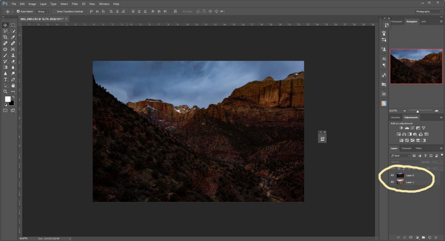
Task: Select the Hand tool
Action: [13, 86]
